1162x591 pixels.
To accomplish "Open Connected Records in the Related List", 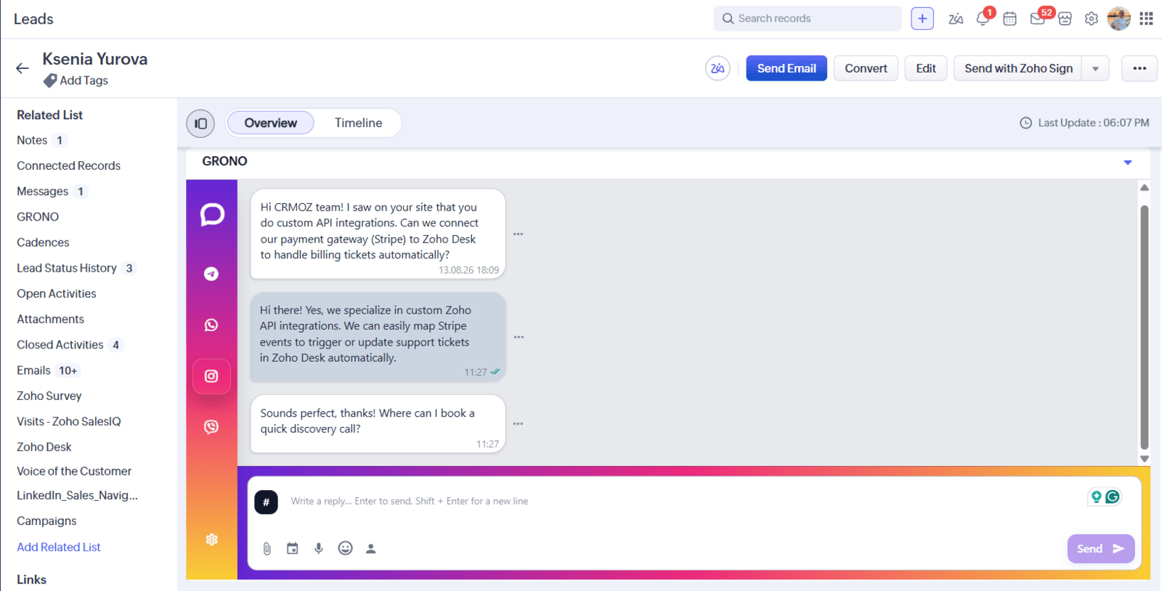I will 69,166.
